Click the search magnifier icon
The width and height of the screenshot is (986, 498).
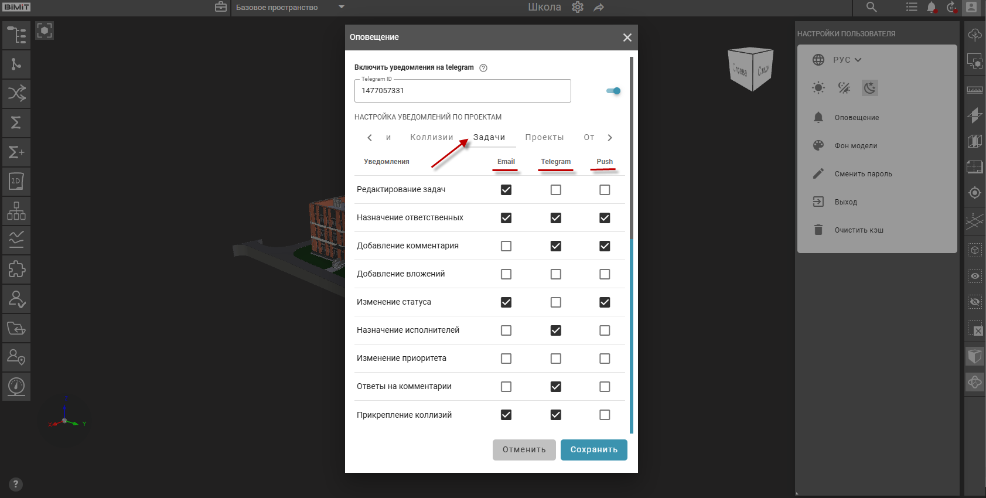click(872, 7)
